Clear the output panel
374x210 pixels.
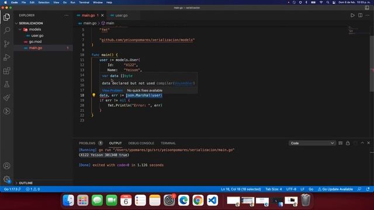(340, 143)
